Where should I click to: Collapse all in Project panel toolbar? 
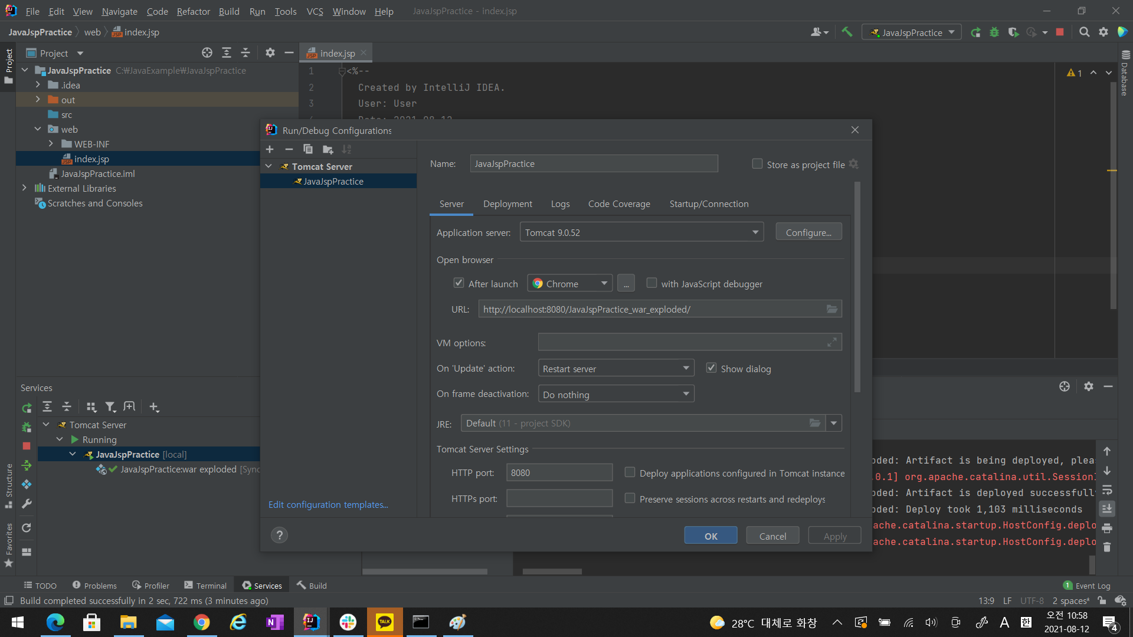[245, 53]
